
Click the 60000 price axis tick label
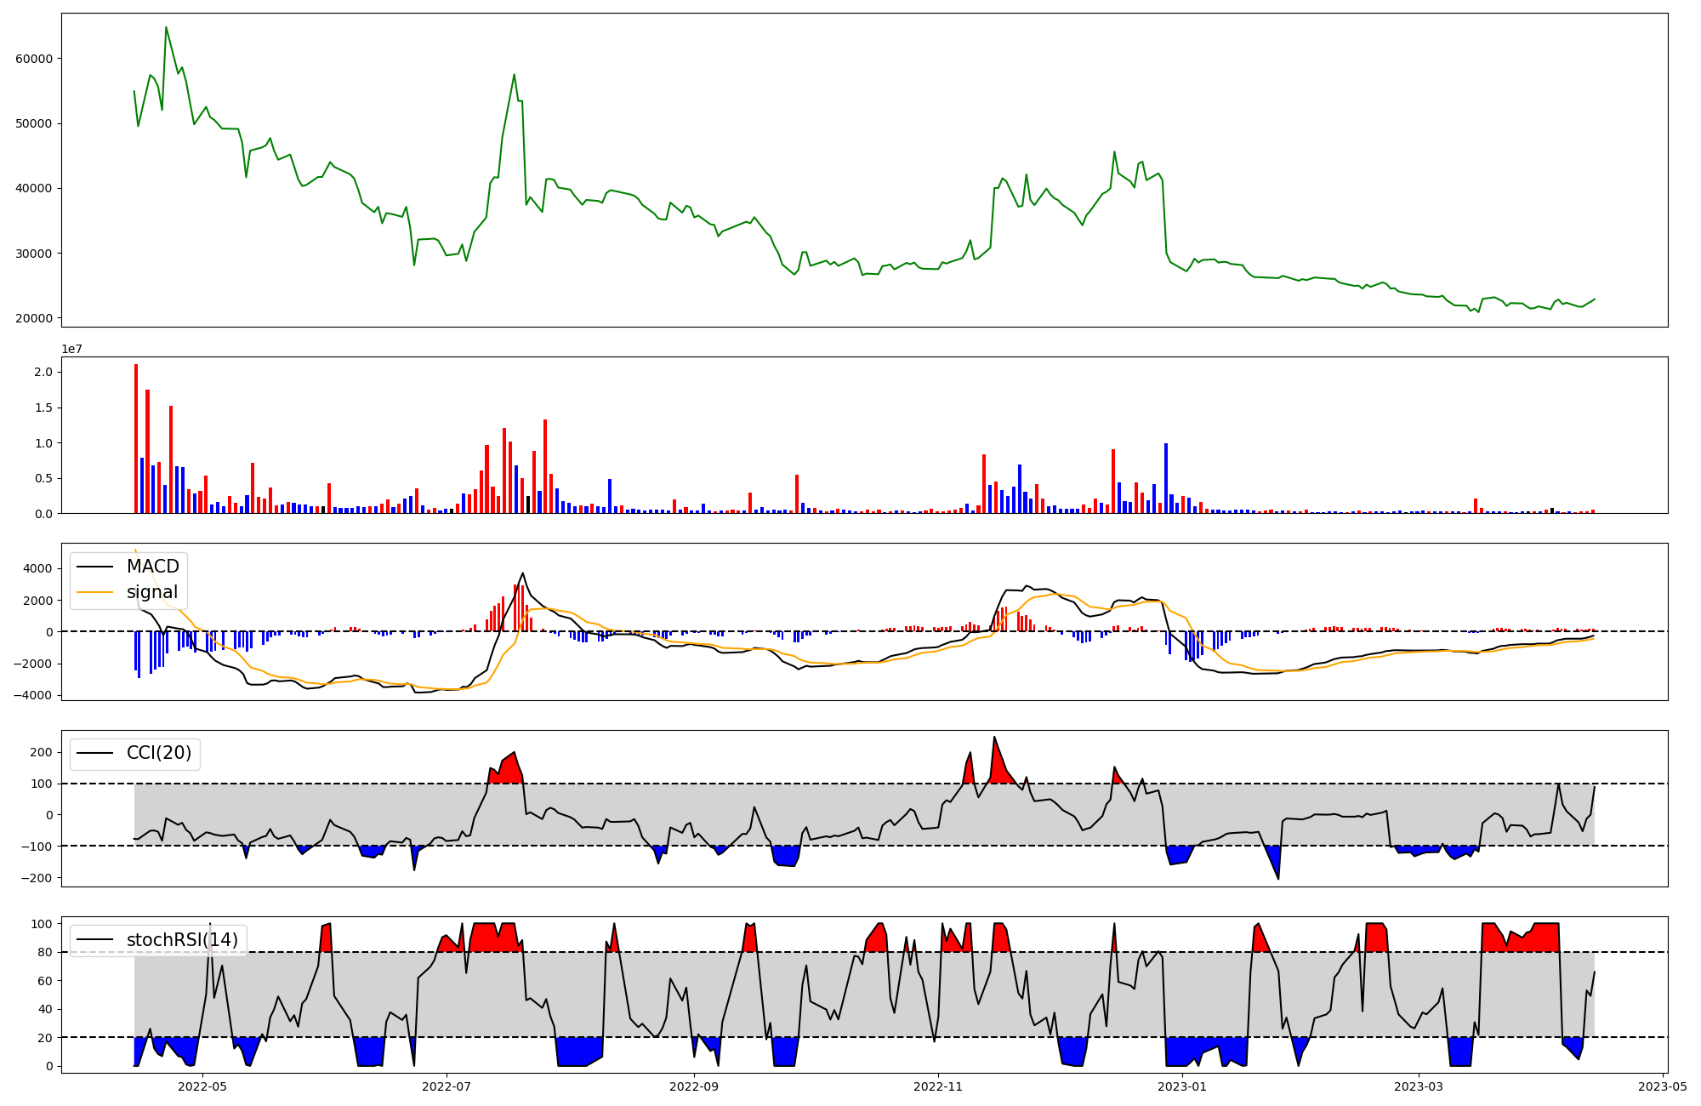pos(34,59)
